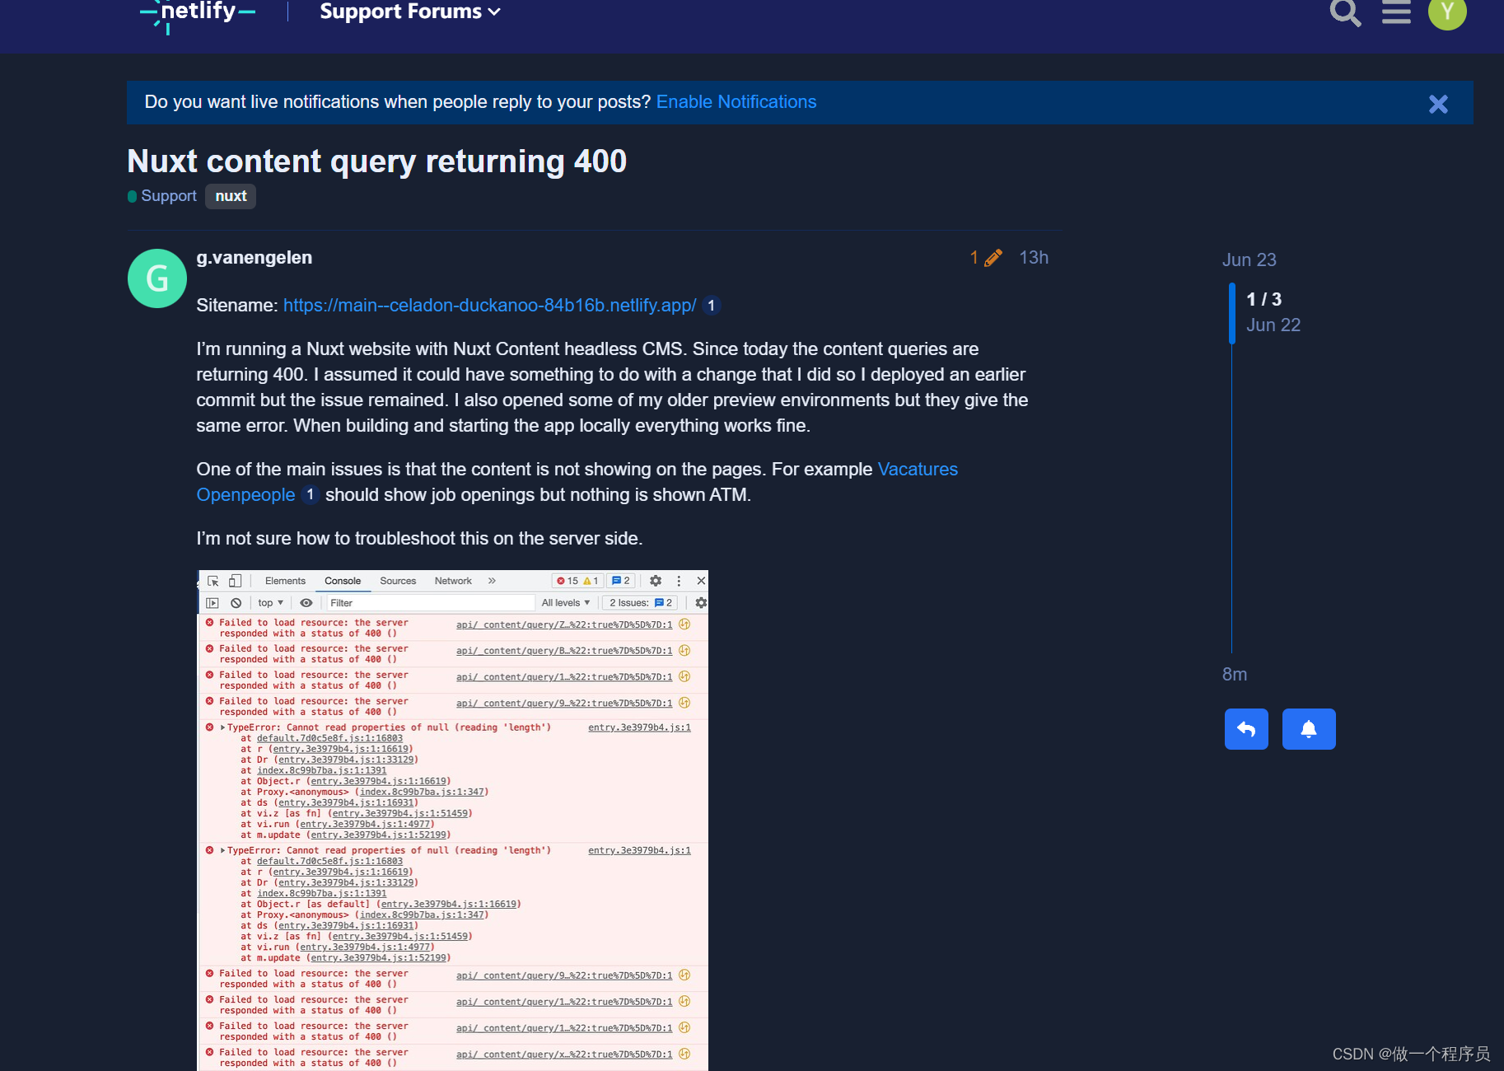The image size is (1504, 1071).
Task: Open the first entry.3e3979b4.js:1 source link
Action: click(x=639, y=727)
